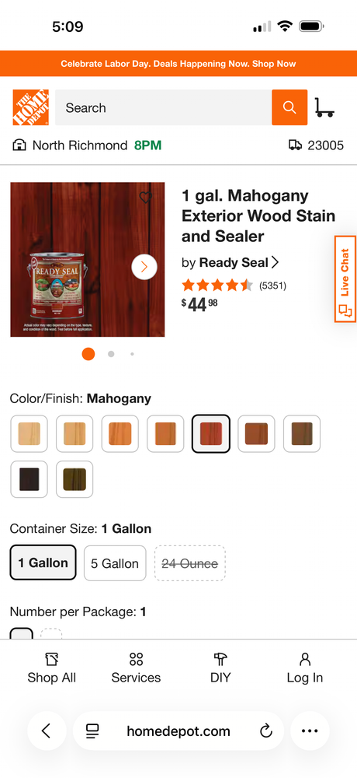The width and height of the screenshot is (357, 778).
Task: Click the orange search magnifier button
Action: point(289,107)
